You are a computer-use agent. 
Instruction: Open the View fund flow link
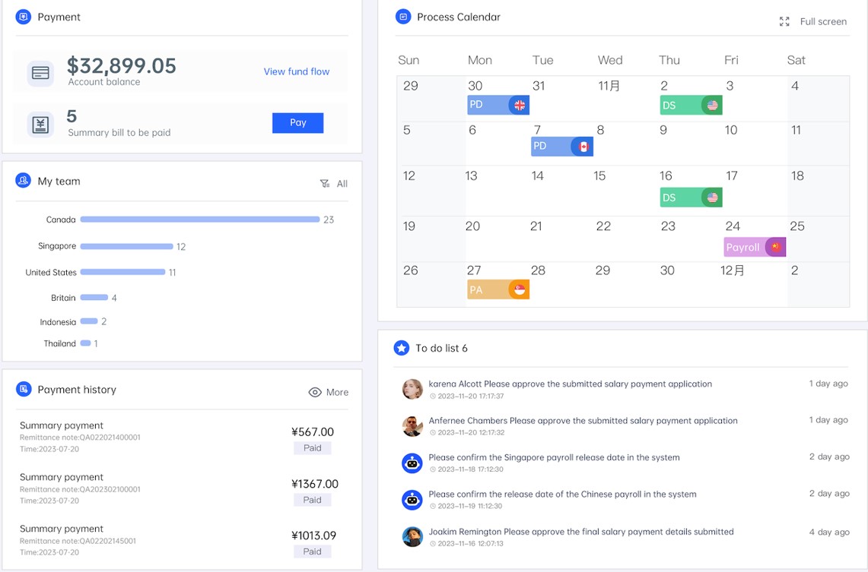(x=297, y=71)
